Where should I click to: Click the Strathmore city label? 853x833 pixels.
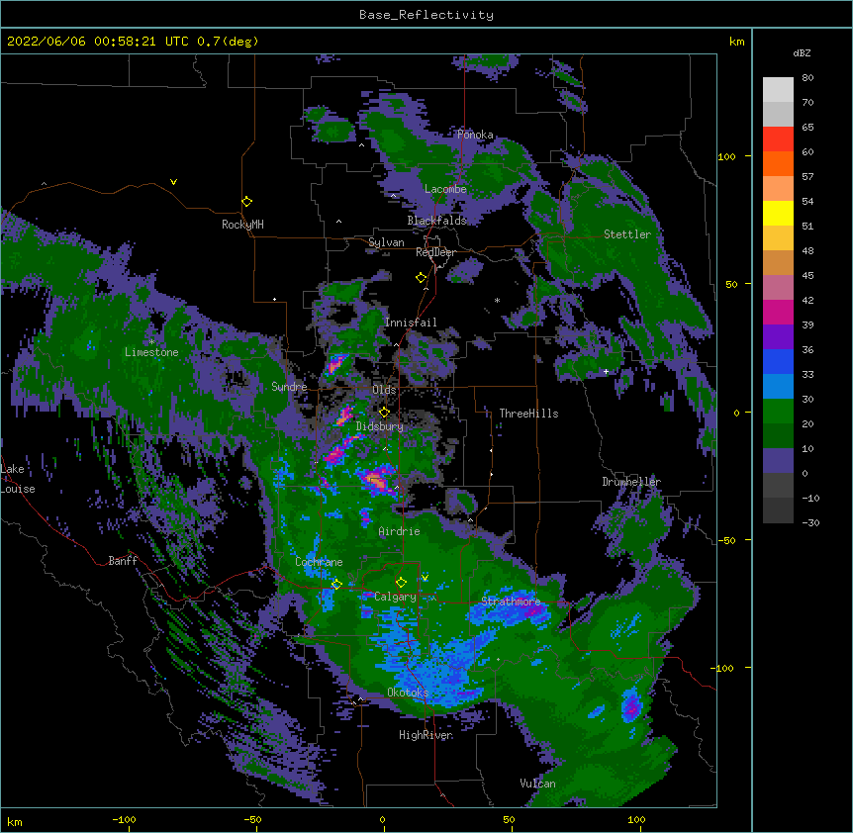(x=511, y=602)
